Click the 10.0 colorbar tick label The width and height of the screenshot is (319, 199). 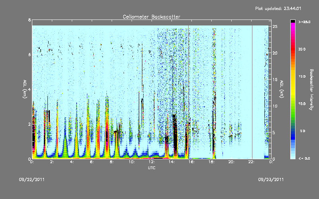click(x=302, y=104)
